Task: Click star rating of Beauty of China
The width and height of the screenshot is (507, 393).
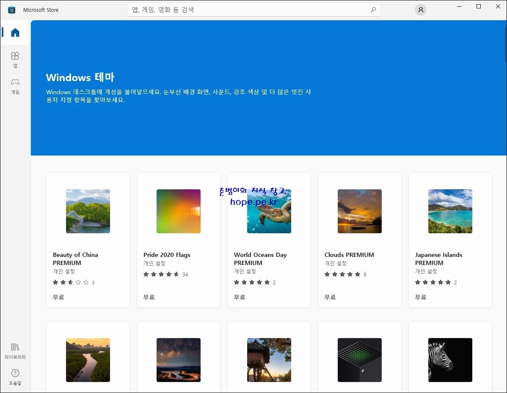Action: [x=71, y=282]
